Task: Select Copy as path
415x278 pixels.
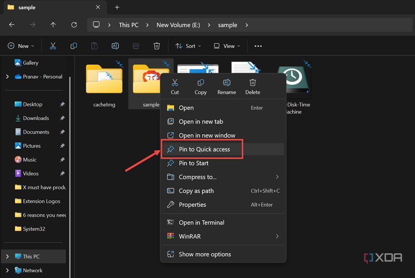Action: [x=223, y=191]
